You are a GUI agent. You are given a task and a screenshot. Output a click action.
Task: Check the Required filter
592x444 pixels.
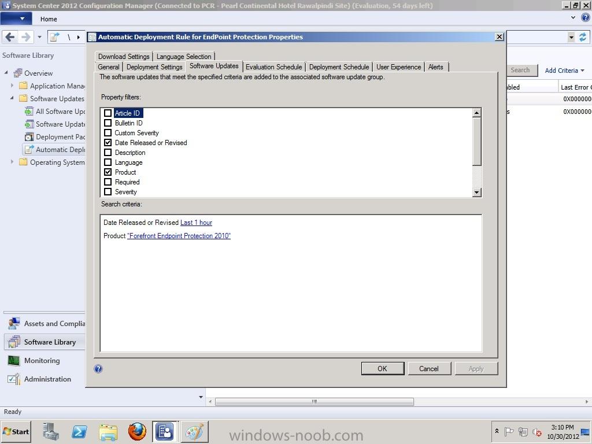108,182
